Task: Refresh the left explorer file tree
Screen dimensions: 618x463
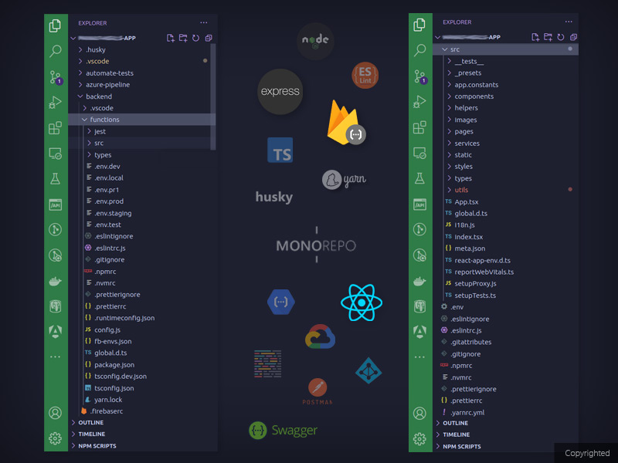Action: pyautogui.click(x=195, y=37)
